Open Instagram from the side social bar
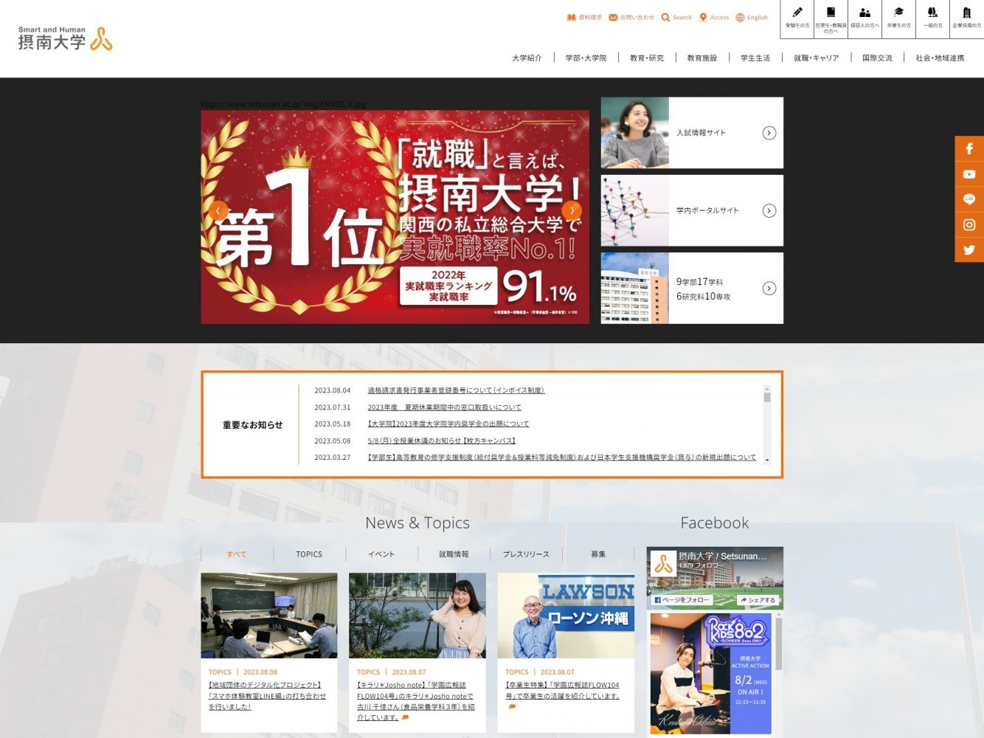This screenshot has width=984, height=738. 969,224
